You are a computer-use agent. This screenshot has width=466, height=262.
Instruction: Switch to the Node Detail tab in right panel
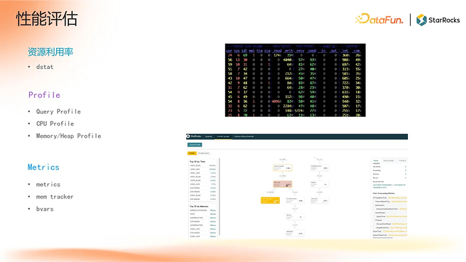coord(388,161)
